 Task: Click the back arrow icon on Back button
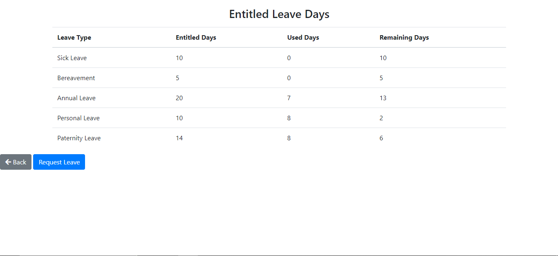(8, 162)
